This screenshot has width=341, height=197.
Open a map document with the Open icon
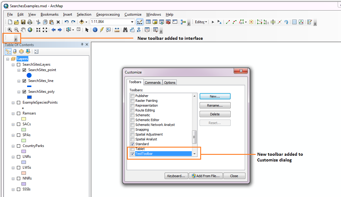[16, 22]
